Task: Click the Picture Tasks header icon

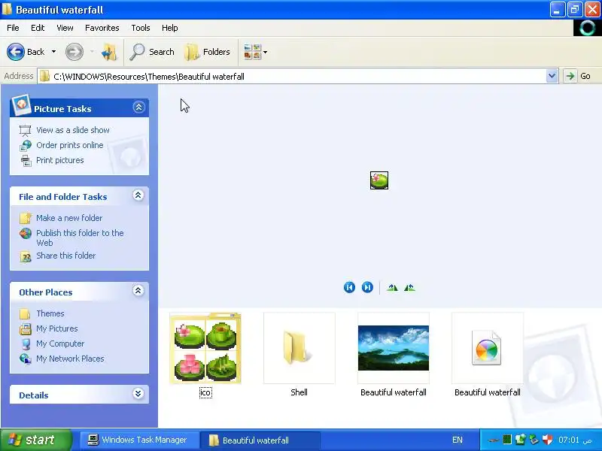Action: click(21, 104)
